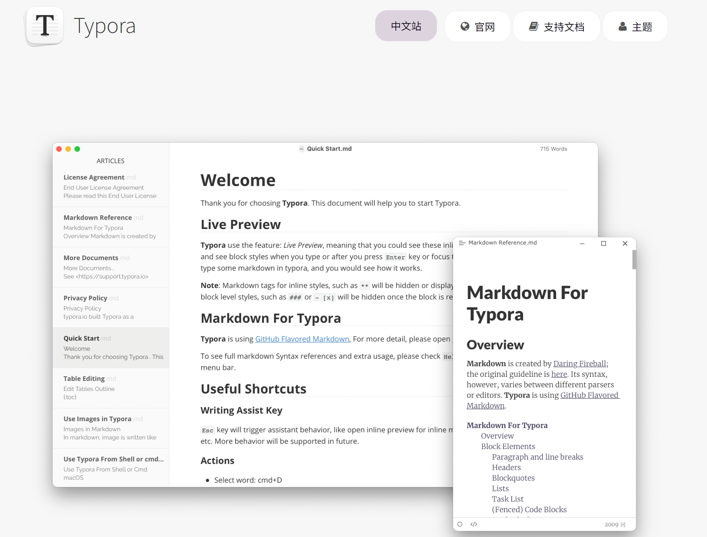The height and width of the screenshot is (537, 707).
Task: Open More Documents.md in the articles list
Action: [x=111, y=267]
